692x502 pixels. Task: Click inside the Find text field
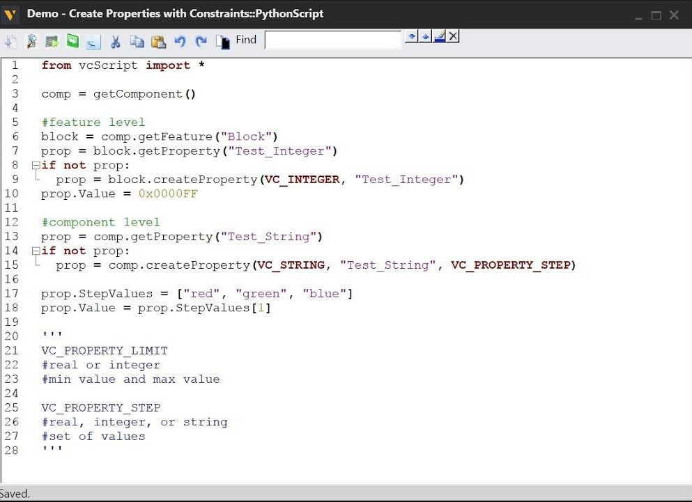pos(333,40)
